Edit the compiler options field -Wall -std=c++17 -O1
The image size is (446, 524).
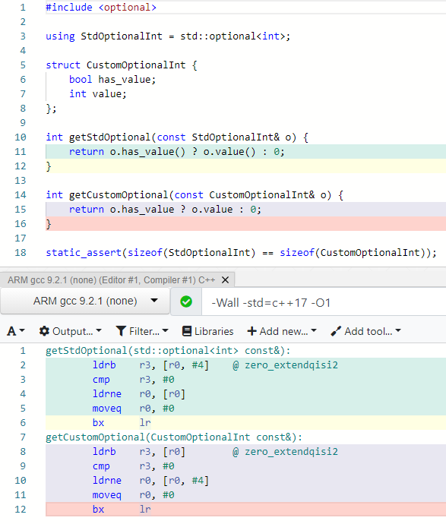(x=324, y=302)
